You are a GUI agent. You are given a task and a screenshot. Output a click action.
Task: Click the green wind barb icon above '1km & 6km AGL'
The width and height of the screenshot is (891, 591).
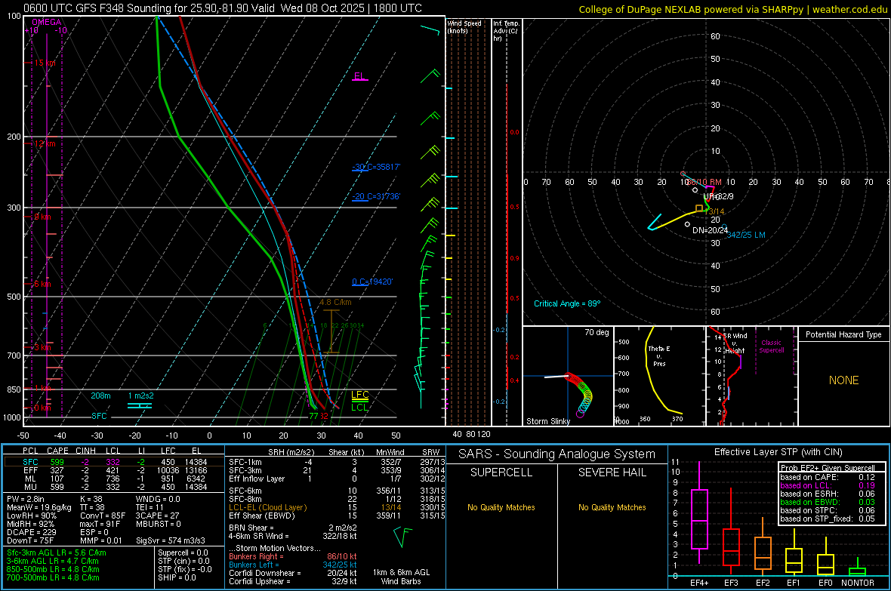point(402,537)
